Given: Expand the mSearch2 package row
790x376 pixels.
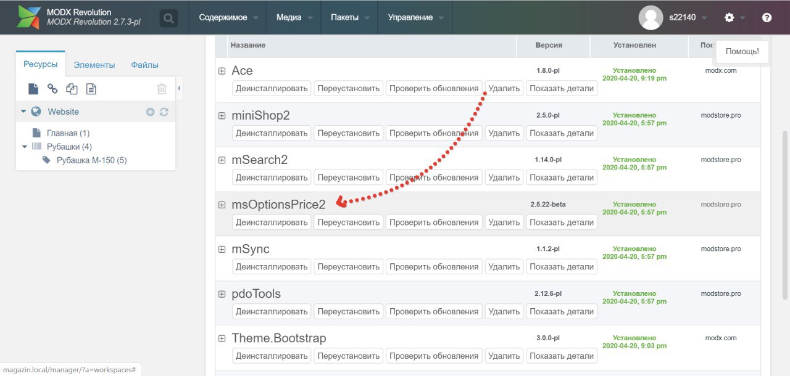Looking at the screenshot, I should coord(222,160).
